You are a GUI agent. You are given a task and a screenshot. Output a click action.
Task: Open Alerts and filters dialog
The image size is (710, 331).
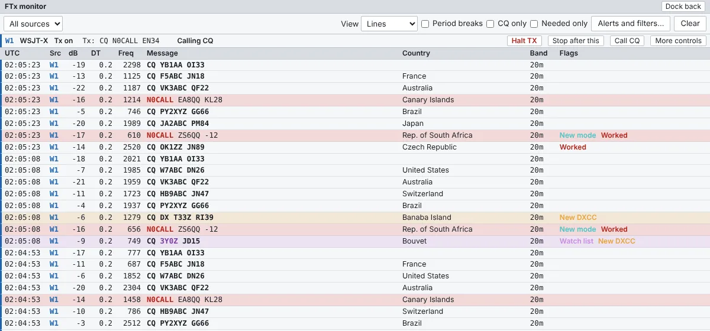click(631, 24)
